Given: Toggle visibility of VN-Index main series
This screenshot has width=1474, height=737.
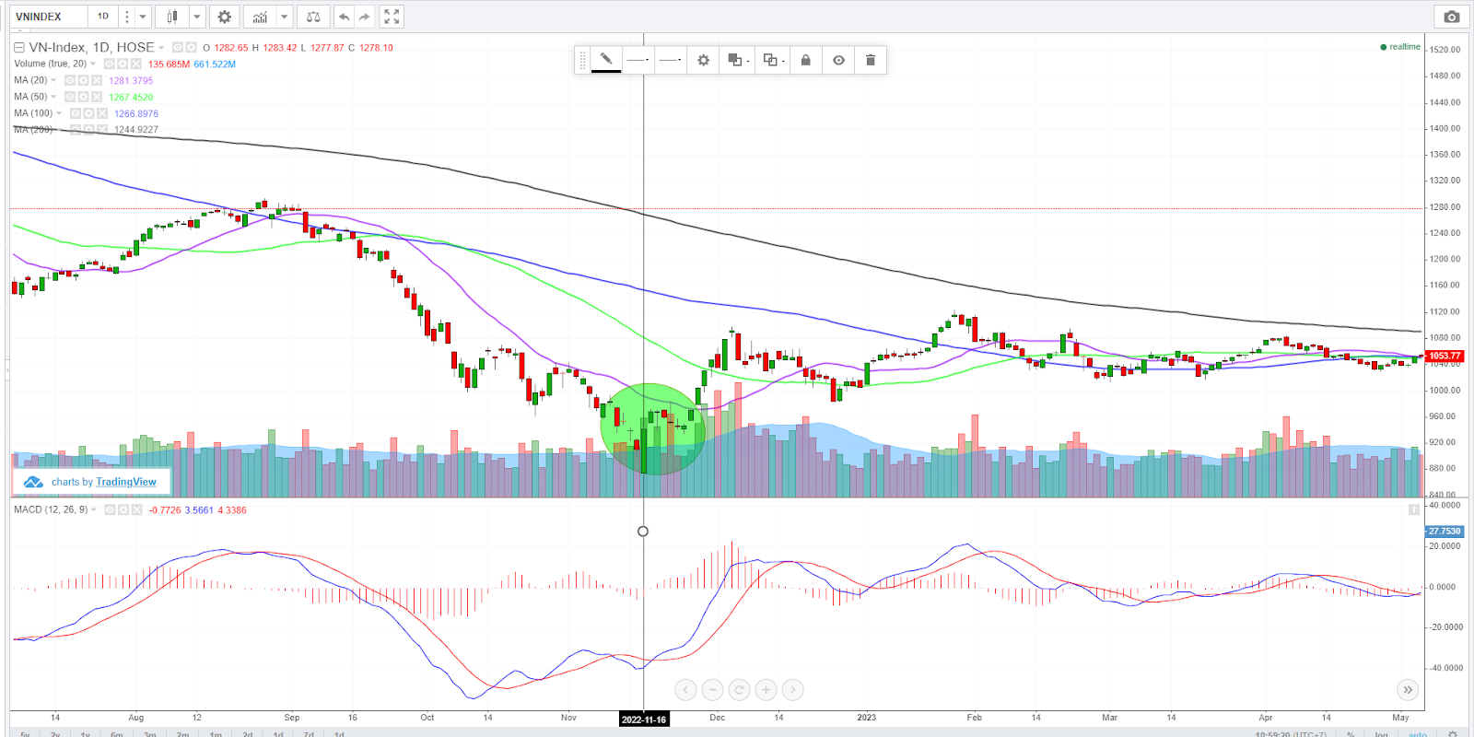Looking at the screenshot, I should tap(178, 47).
